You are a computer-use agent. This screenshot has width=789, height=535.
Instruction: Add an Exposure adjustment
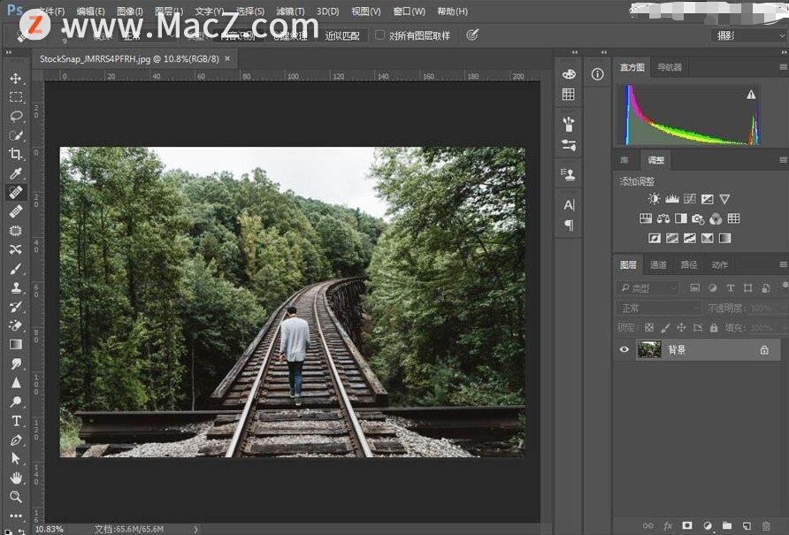[x=707, y=199]
